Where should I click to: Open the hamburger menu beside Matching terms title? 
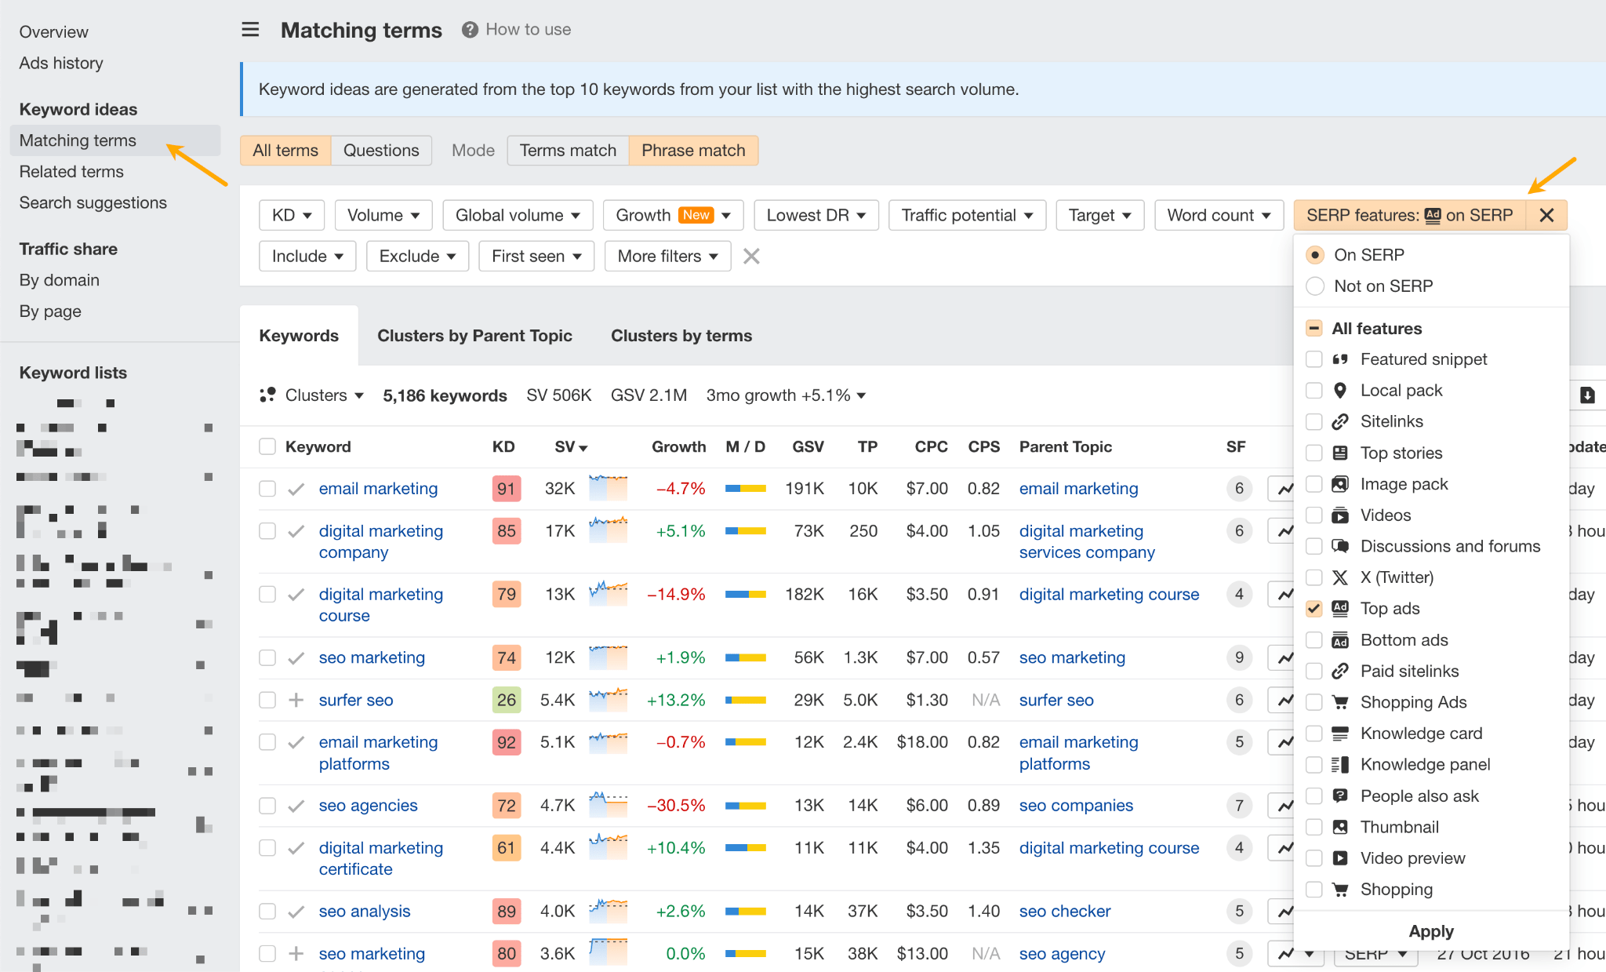click(x=249, y=29)
